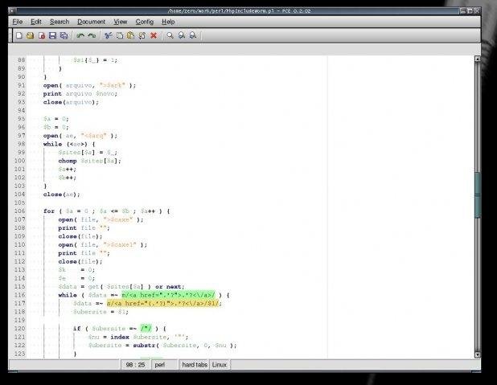Click the yellow highlighted substitution on line 117
This screenshot has width=497, height=385.
[162, 303]
